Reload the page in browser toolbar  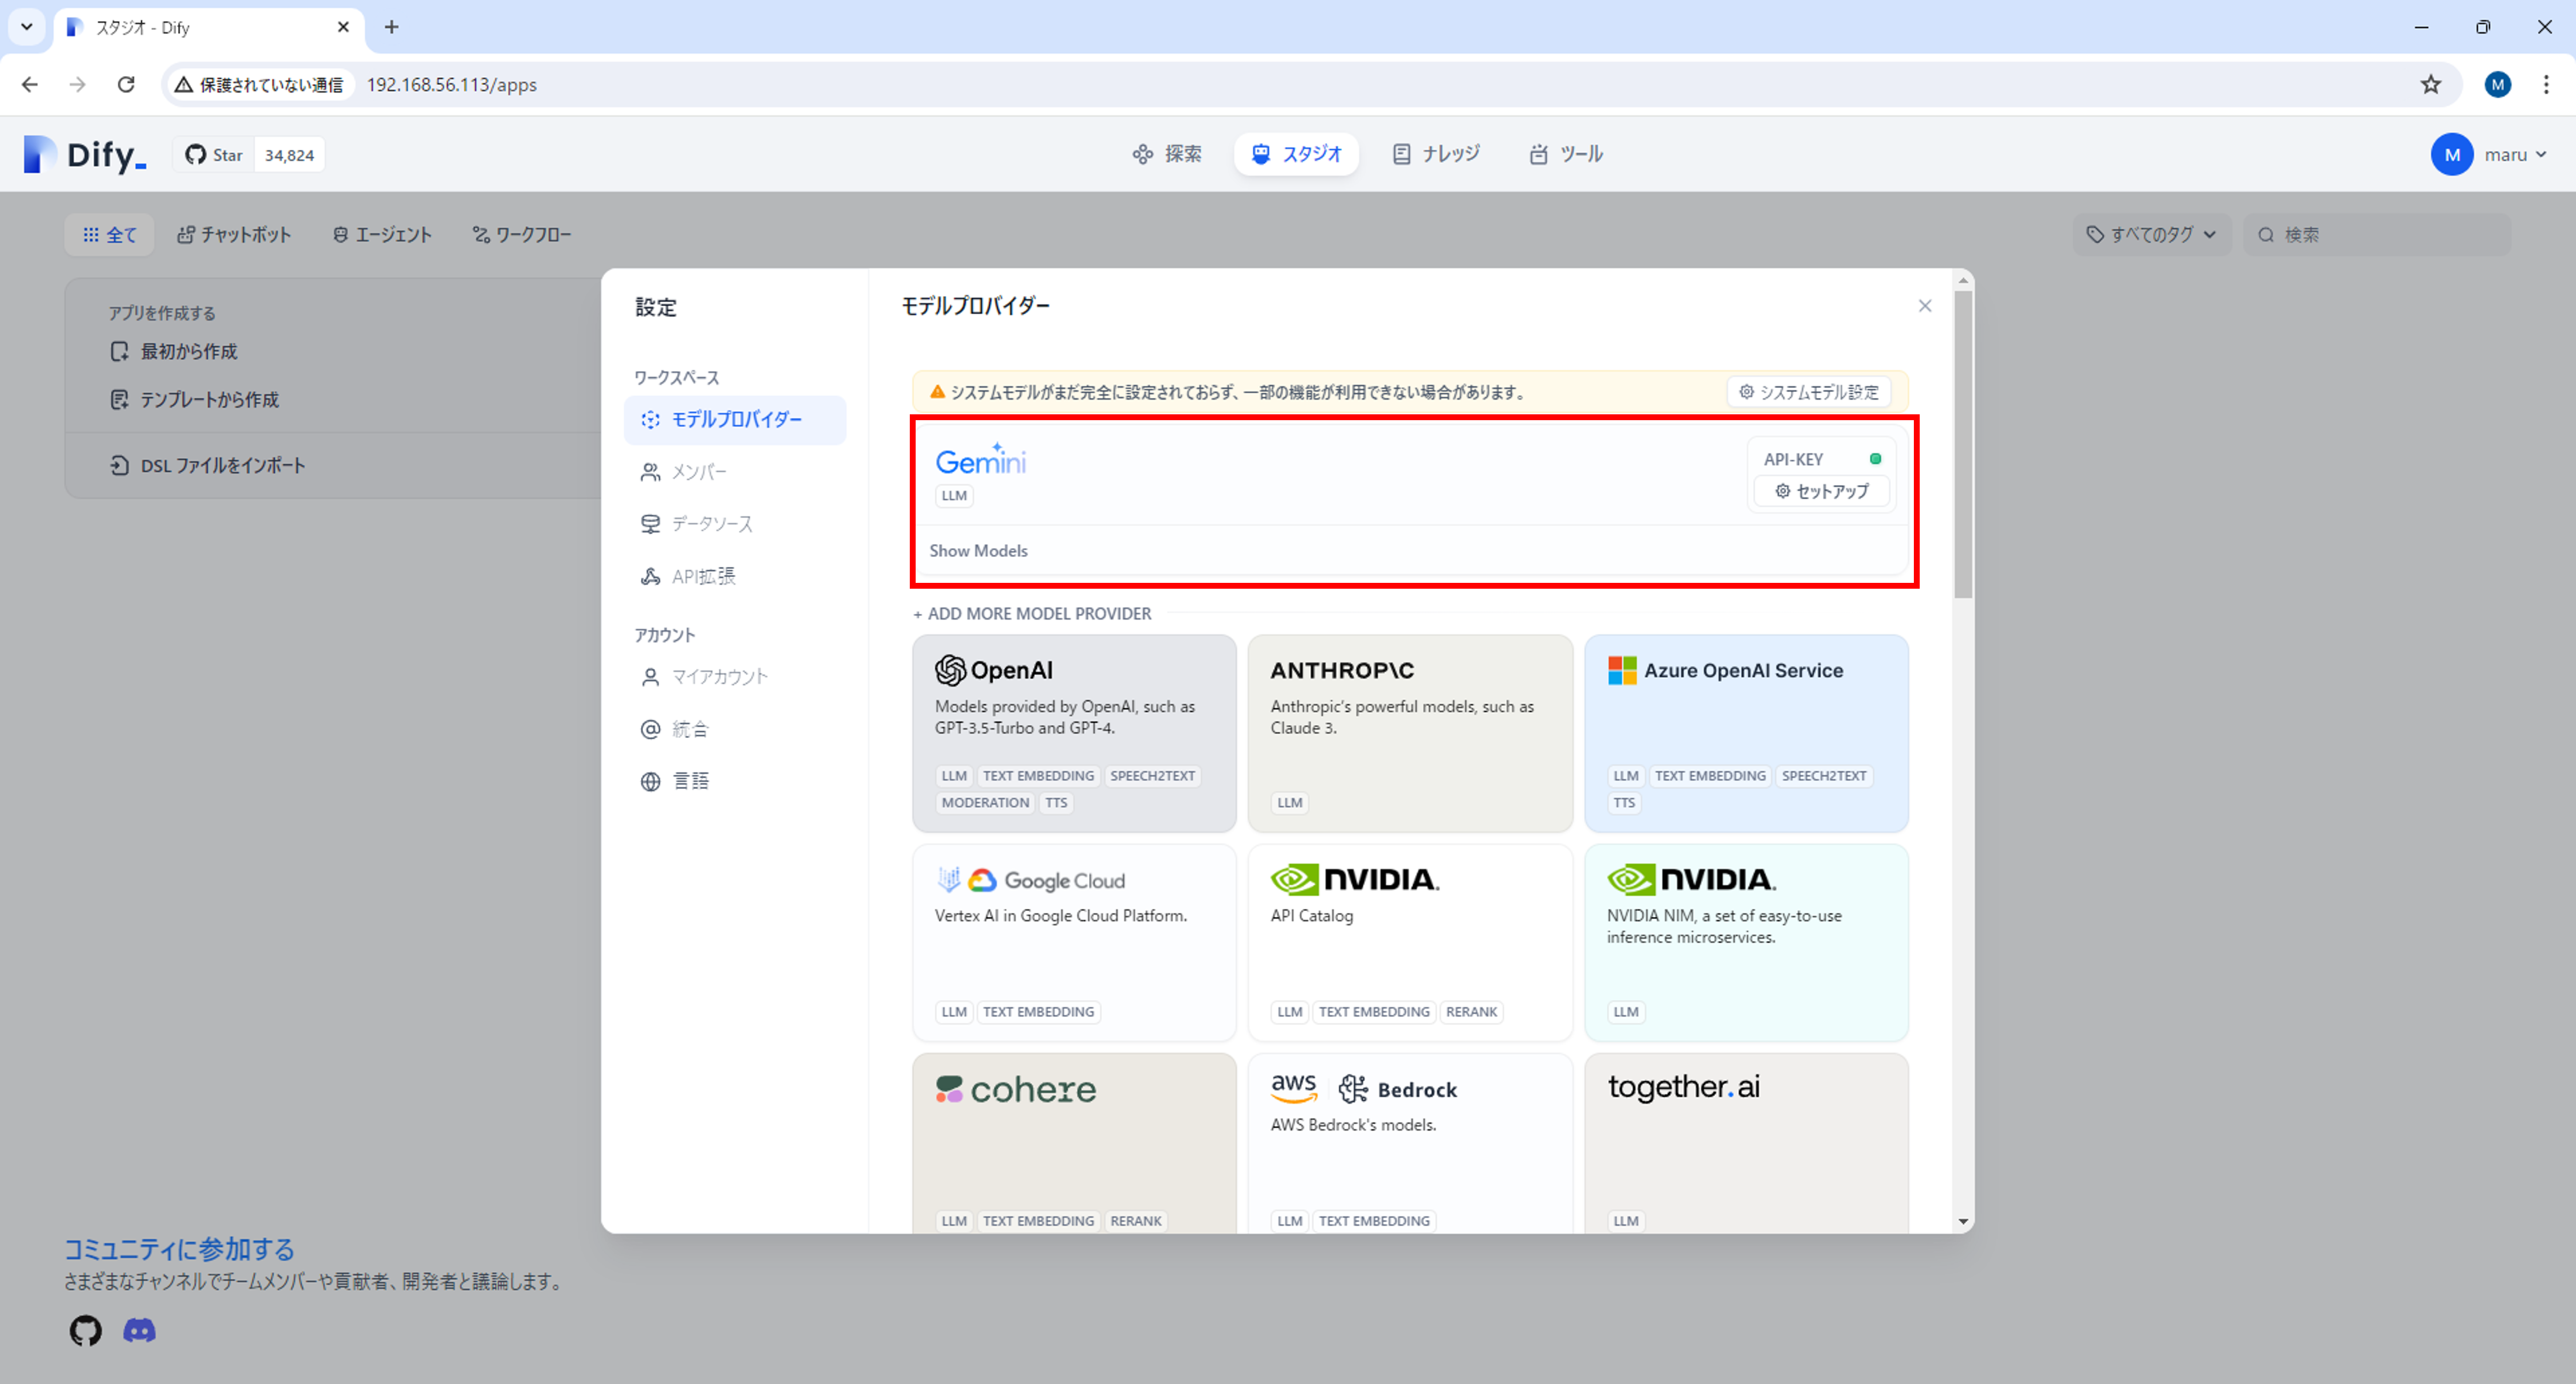click(126, 85)
